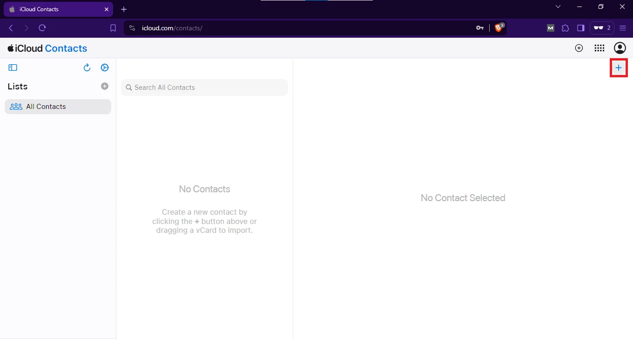Open iCloud create-new circled plus in header
Viewport: 633px width, 339px height.
[579, 48]
